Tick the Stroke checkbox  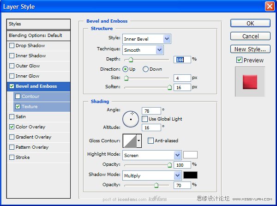[12, 158]
